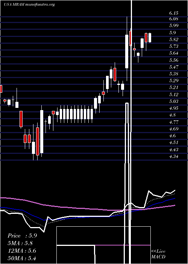The height and width of the screenshot is (264, 188).
Task: Click the 4.34 price axis label
Action: pos(174,156)
